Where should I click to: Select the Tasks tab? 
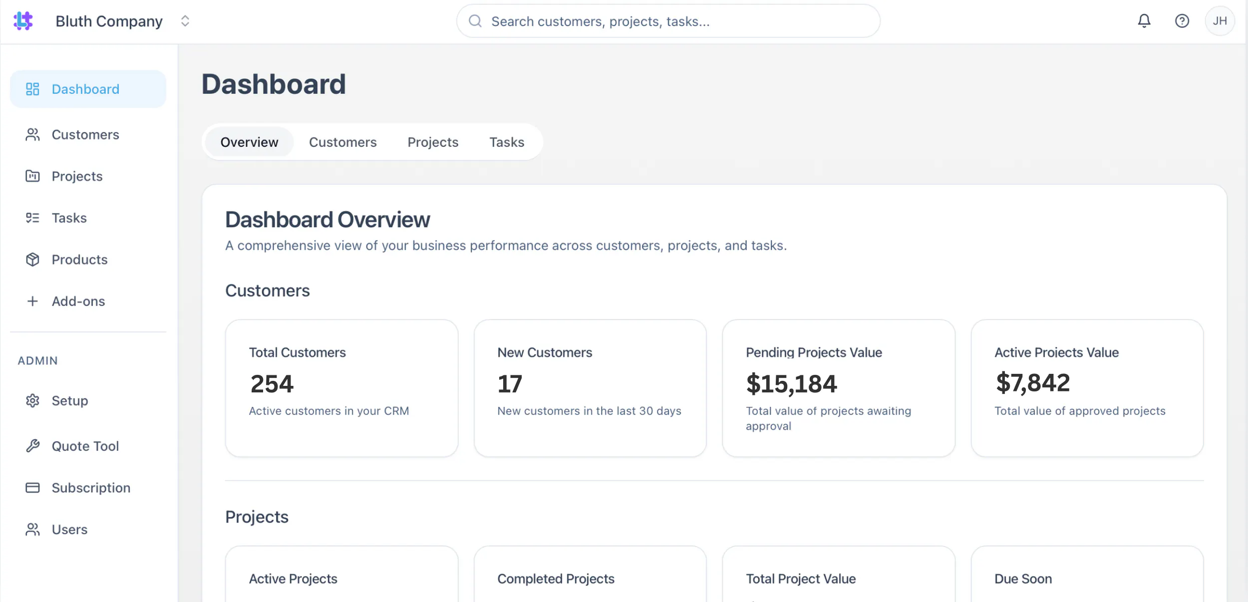(x=507, y=142)
